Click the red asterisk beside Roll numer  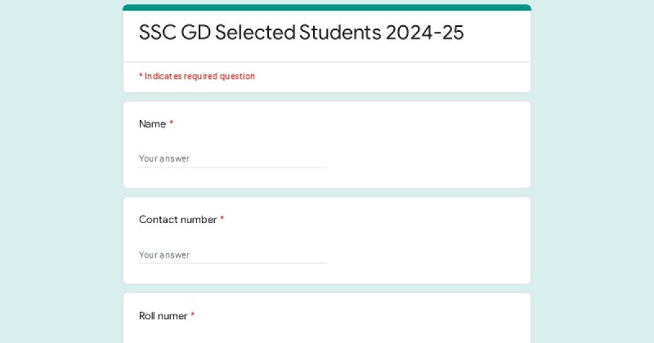(x=193, y=314)
